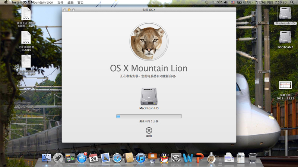Screen dimensions: 298x167
Task: Open iTunes from the dock
Action: click(x=140, y=158)
